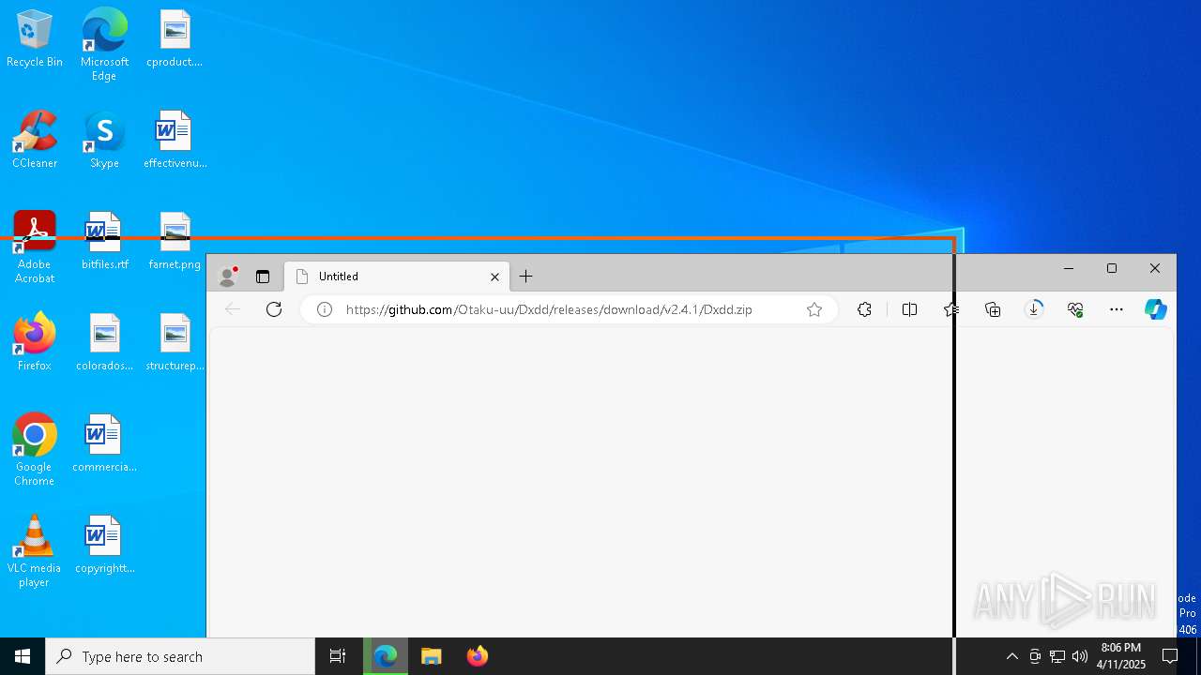
Task: Open the volume speaker tray icon
Action: (1080, 656)
